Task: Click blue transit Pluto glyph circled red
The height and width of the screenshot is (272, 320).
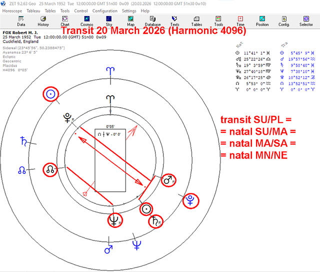Action: (190, 200)
